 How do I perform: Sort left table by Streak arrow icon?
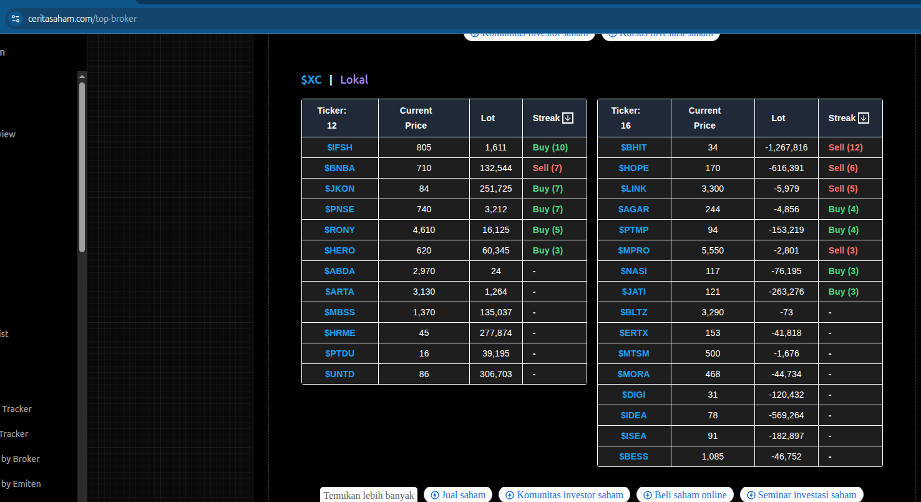pos(568,118)
